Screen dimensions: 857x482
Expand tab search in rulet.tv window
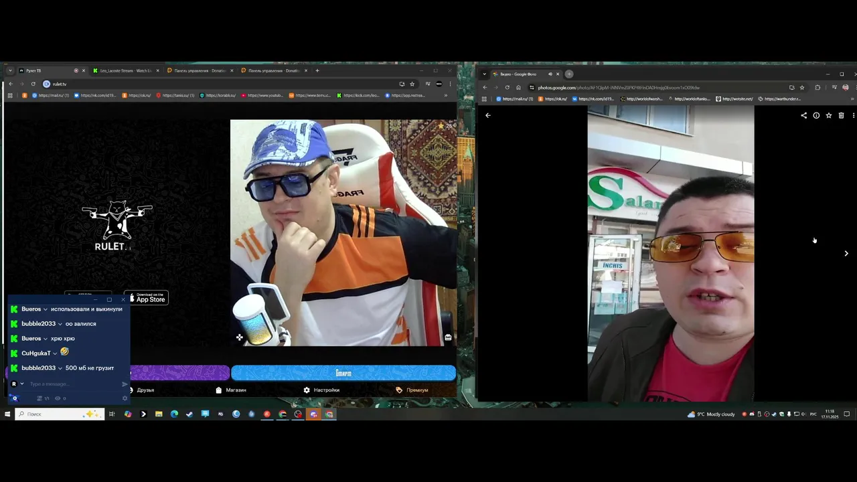[10, 70]
